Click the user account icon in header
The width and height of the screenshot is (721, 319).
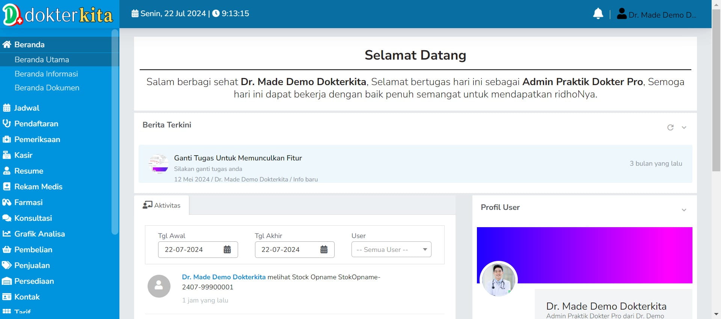coord(621,14)
